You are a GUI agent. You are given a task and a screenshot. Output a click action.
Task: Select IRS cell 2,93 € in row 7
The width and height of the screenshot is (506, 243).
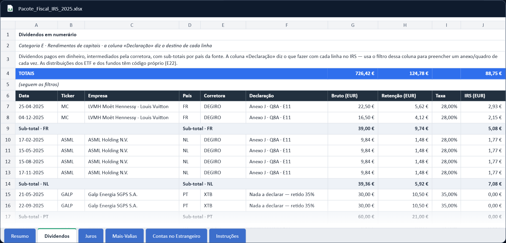(483, 107)
